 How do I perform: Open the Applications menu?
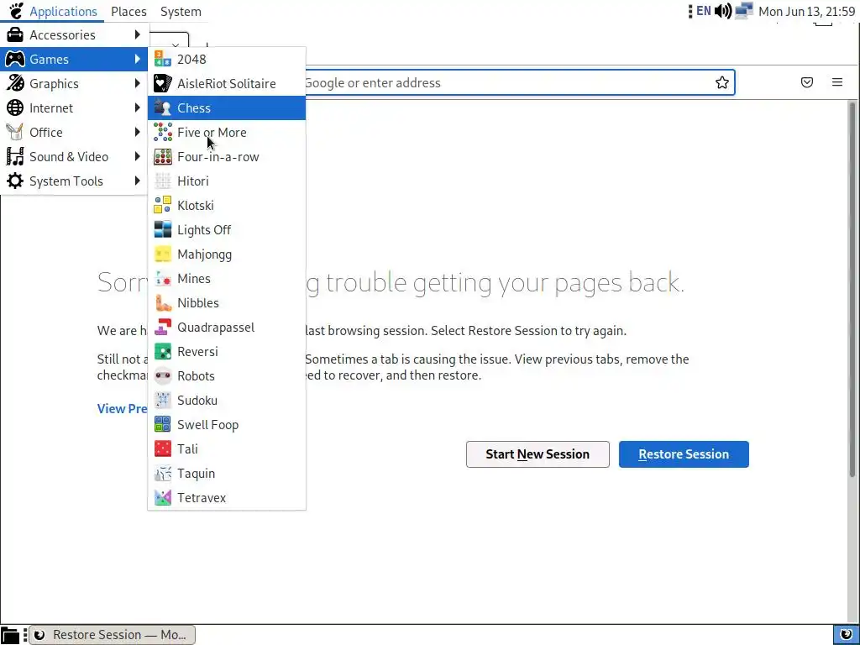coord(63,12)
